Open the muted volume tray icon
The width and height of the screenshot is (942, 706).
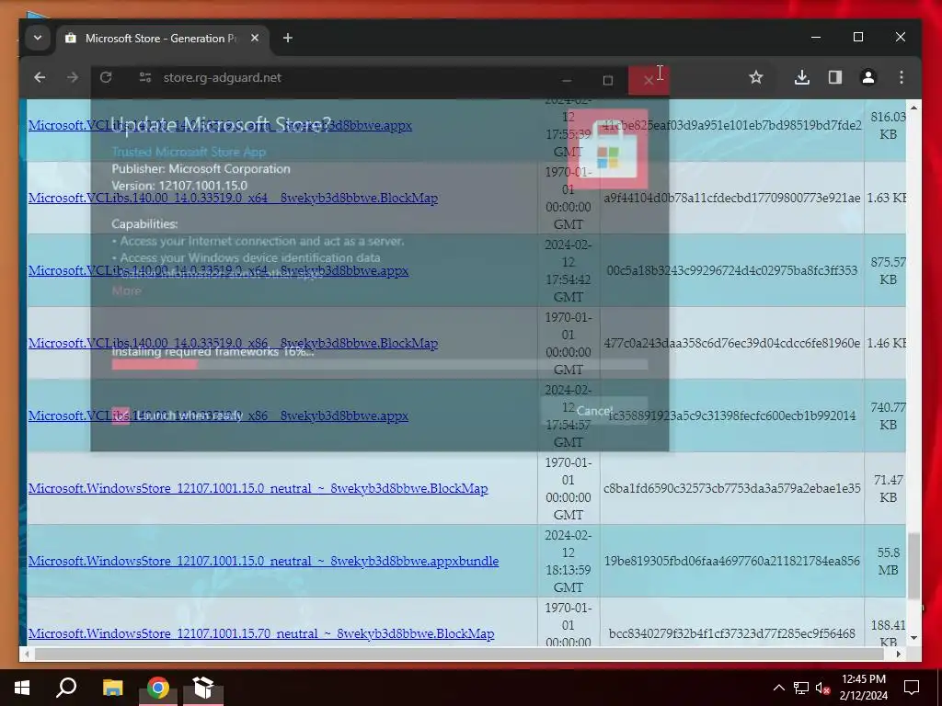(823, 688)
